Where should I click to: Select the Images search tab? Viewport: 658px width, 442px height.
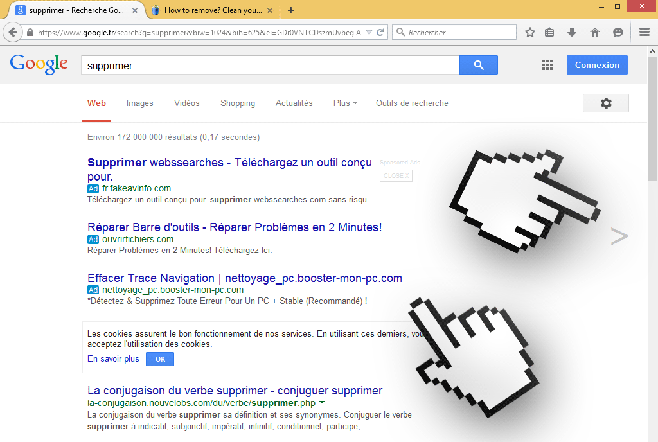coord(139,103)
